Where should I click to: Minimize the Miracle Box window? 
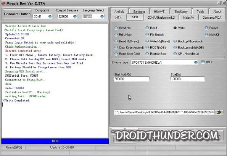pos(219,3)
